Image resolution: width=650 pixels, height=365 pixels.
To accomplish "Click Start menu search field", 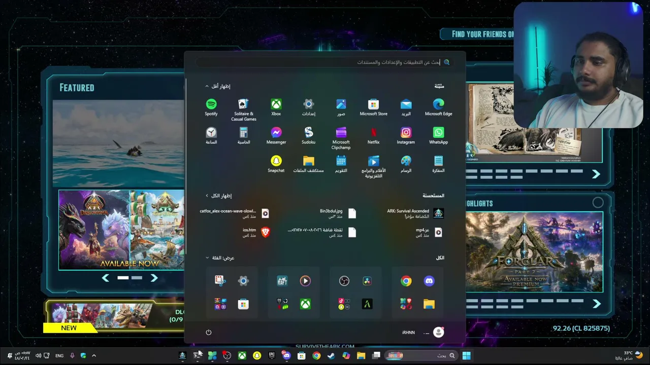I will pyautogui.click(x=325, y=62).
